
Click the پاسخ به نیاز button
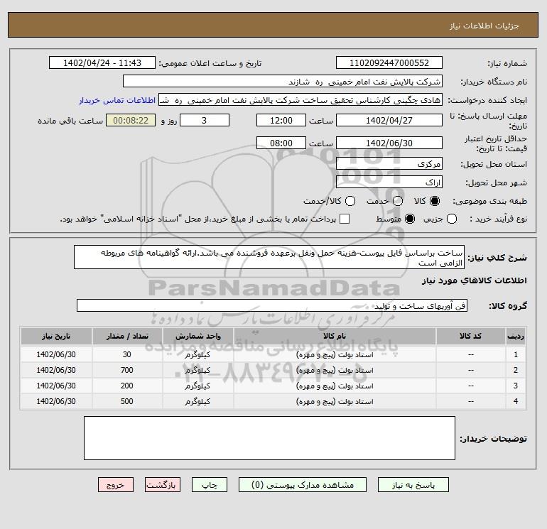point(413,485)
